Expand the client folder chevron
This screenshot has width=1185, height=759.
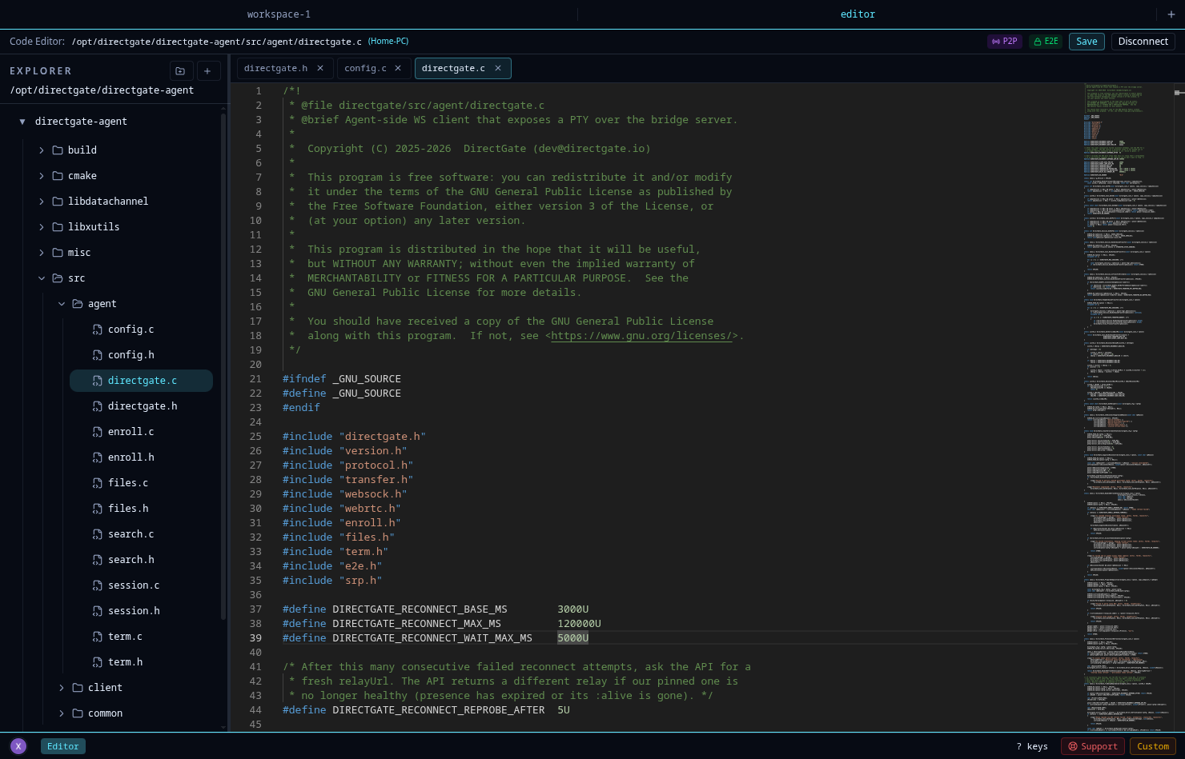[x=62, y=688]
